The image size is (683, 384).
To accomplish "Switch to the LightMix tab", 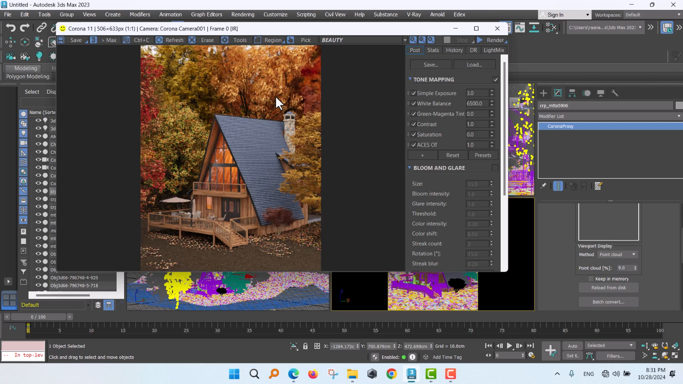I will 494,50.
